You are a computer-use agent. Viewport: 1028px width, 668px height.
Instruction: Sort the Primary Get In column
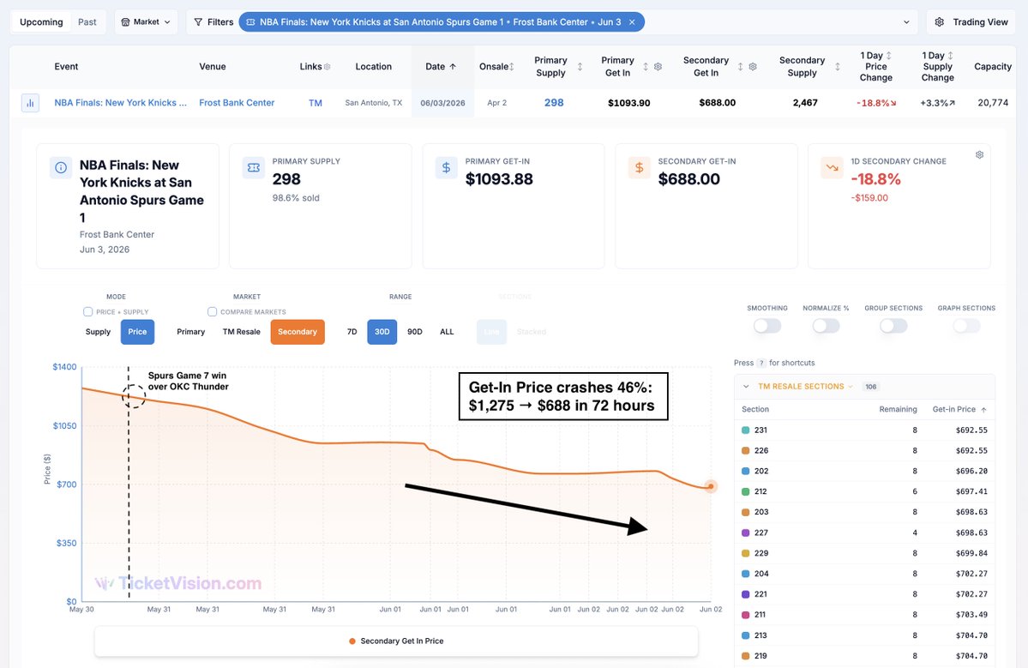(646, 67)
